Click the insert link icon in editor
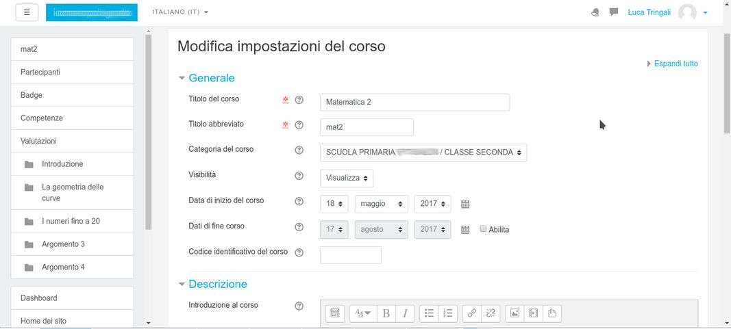731x329 pixels. click(x=471, y=313)
